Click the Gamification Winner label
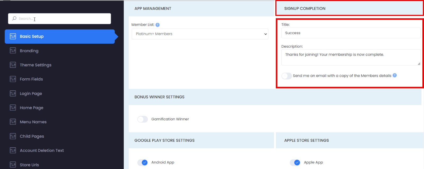424x169 pixels. point(170,119)
